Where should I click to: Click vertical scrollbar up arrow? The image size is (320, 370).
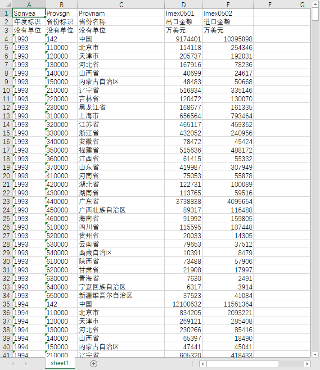click(315, 4)
